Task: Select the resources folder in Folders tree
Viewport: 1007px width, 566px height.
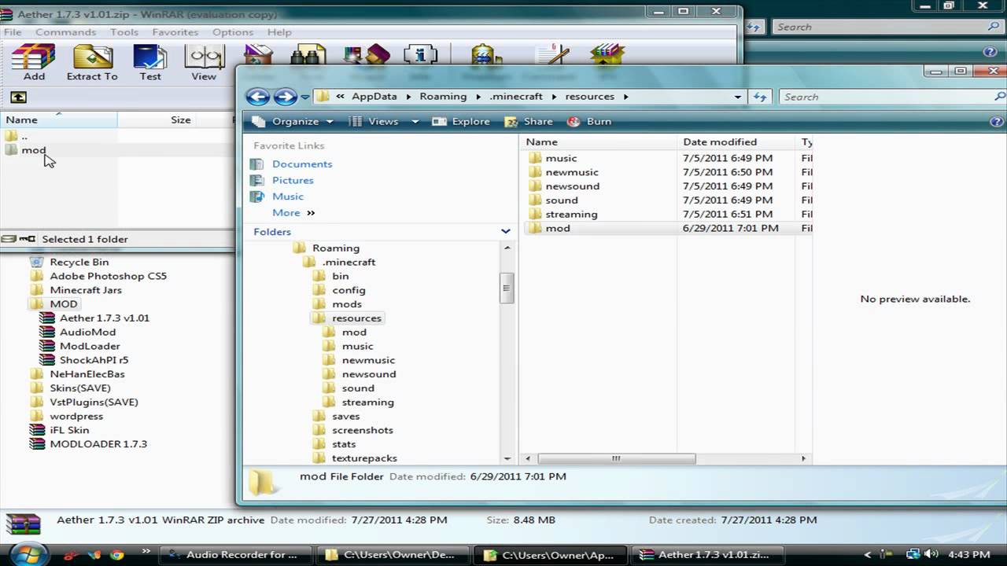Action: (356, 318)
